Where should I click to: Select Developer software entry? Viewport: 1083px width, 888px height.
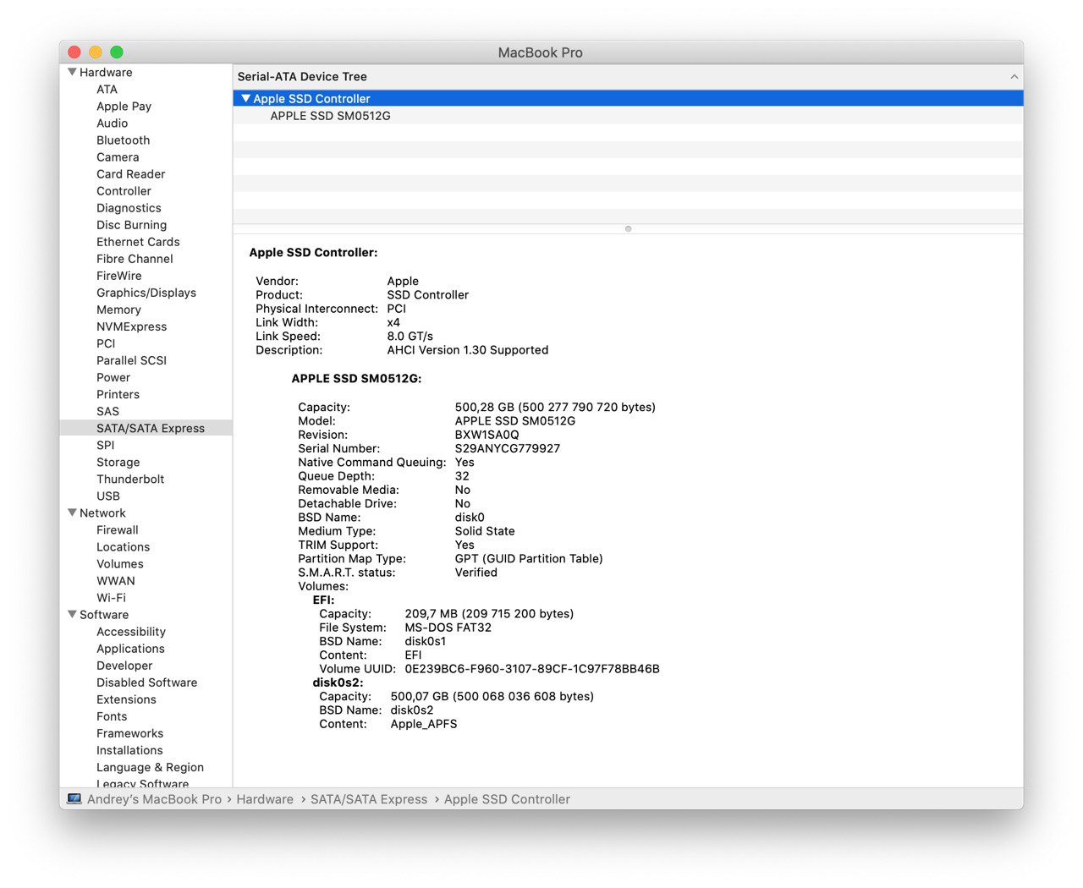tap(124, 666)
